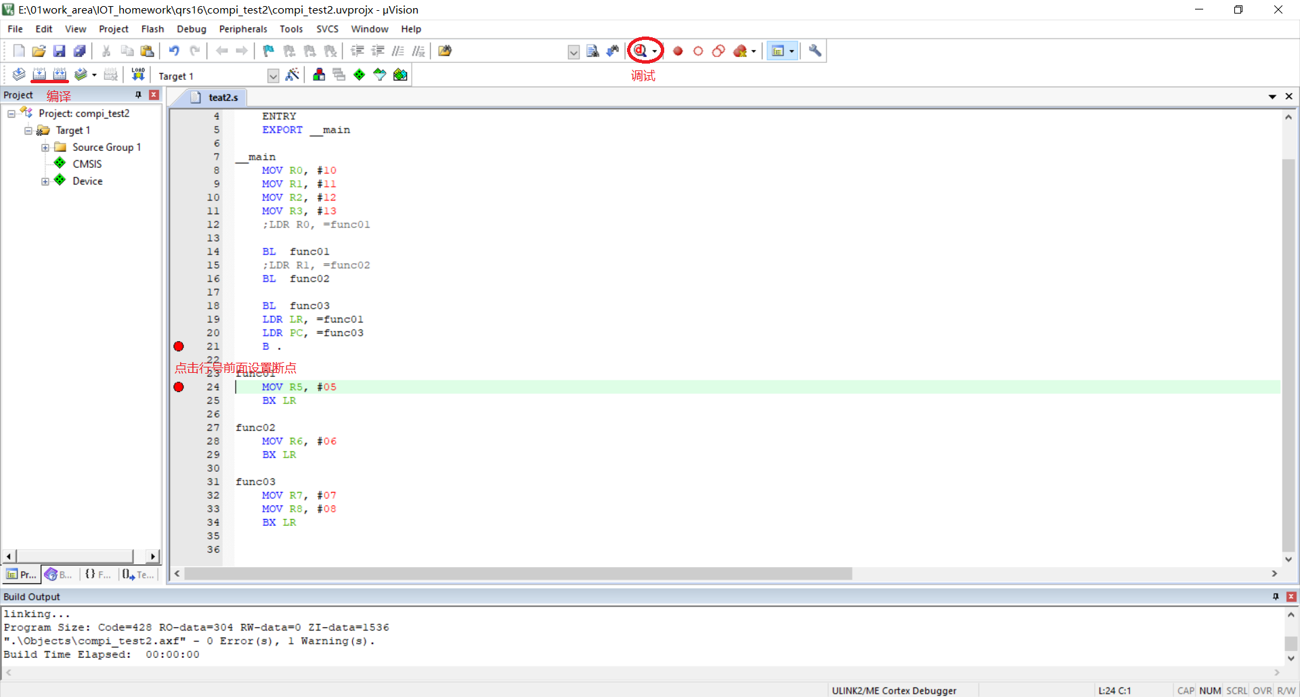Save the current file
The width and height of the screenshot is (1300, 697).
point(60,51)
